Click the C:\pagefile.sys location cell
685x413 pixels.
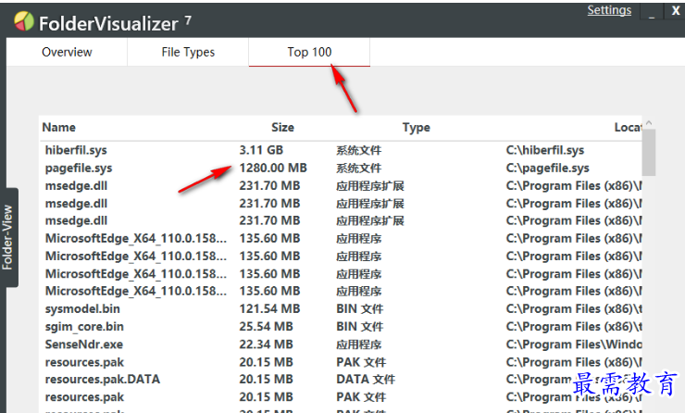(x=547, y=169)
